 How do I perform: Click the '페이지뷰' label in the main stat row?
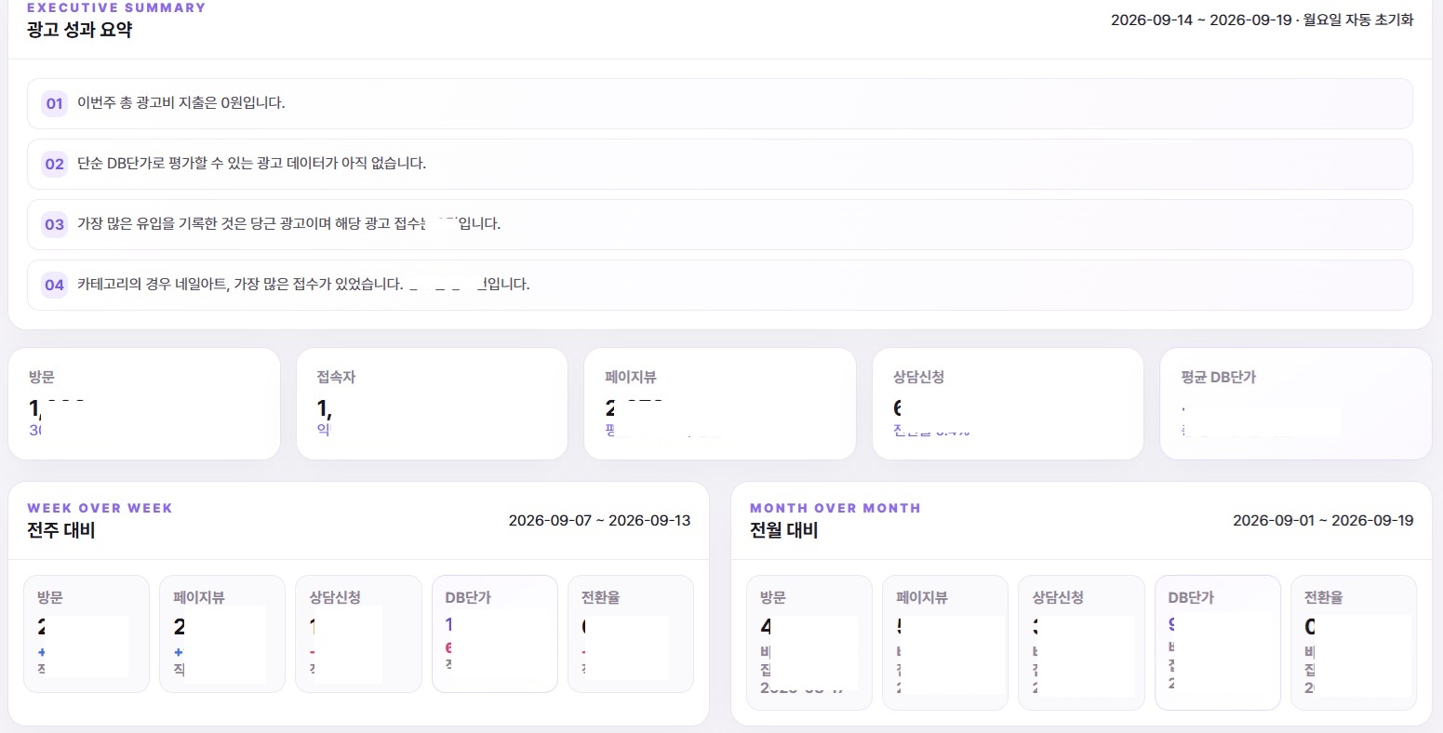(x=631, y=377)
